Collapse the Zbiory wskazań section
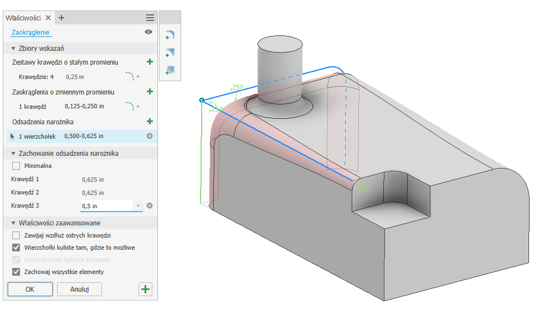The height and width of the screenshot is (316, 534). click(13, 49)
